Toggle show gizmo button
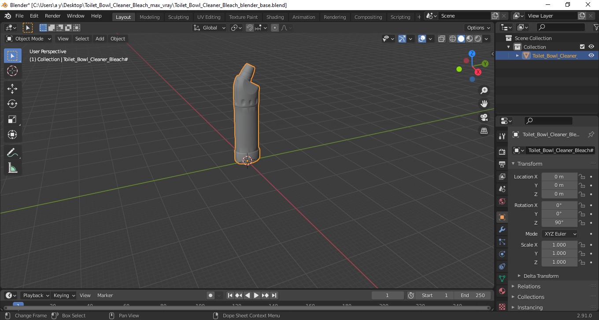The image size is (599, 320). [402, 39]
